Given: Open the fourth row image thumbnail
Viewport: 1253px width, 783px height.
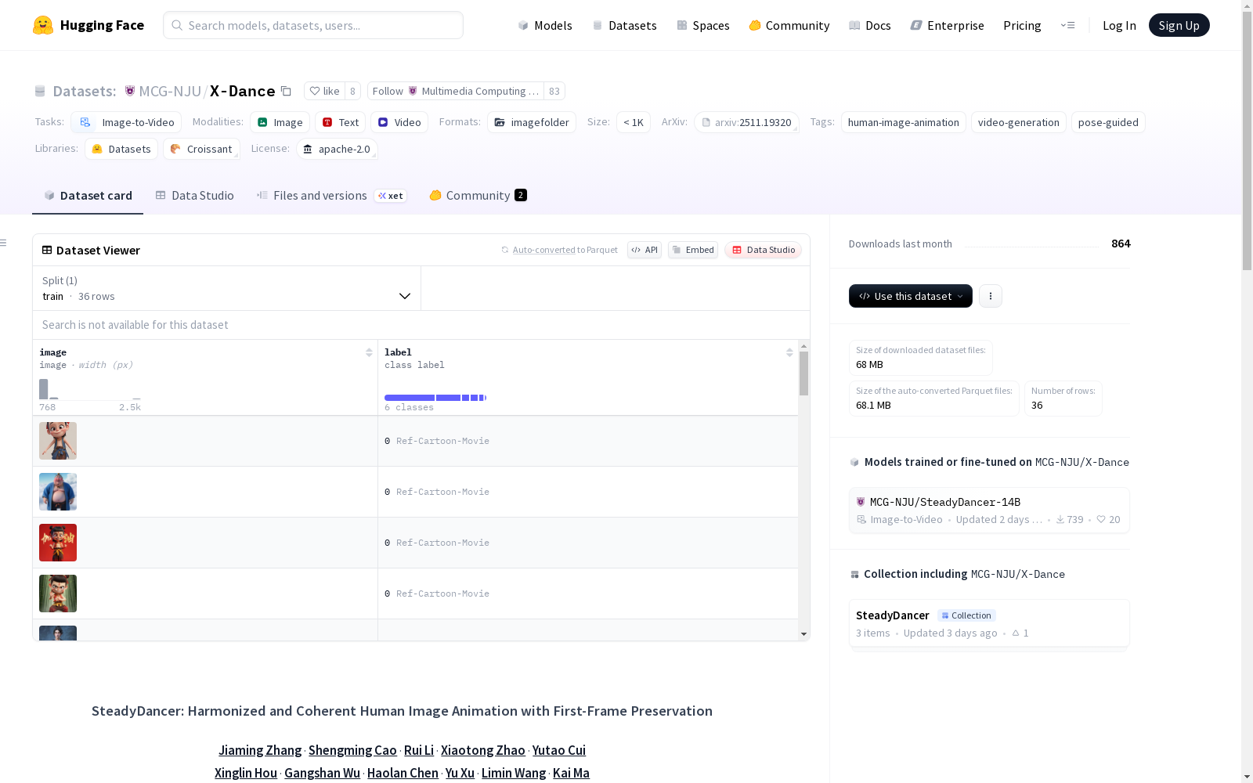Looking at the screenshot, I should point(58,594).
